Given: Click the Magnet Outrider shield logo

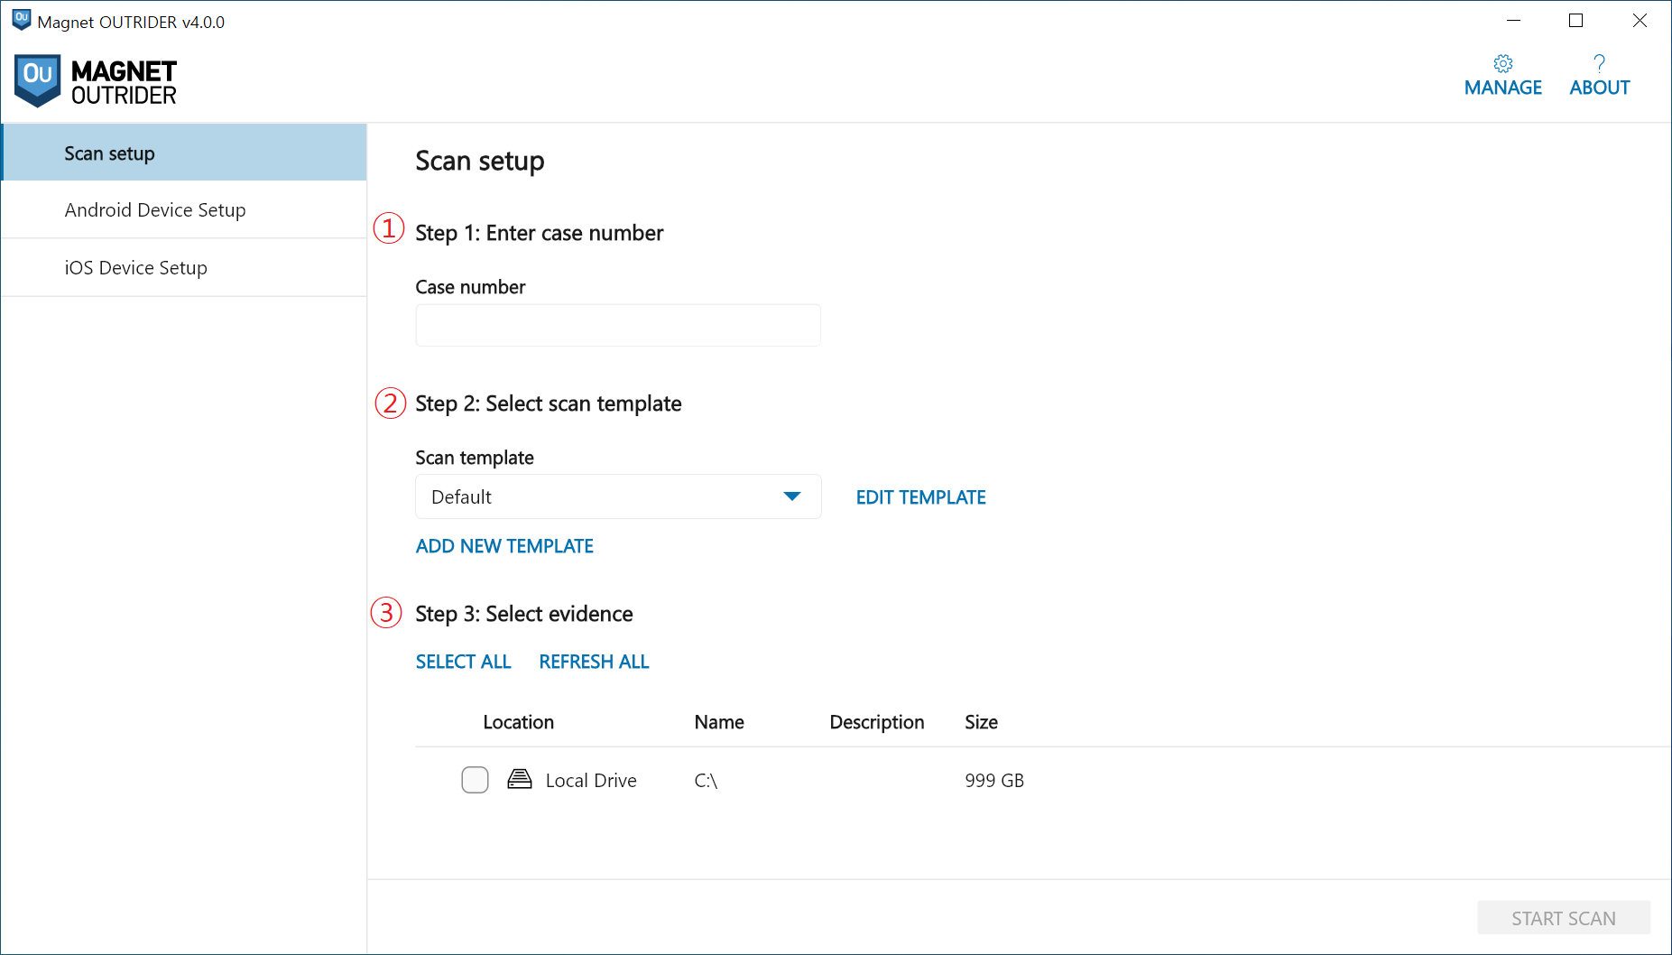Looking at the screenshot, I should (37, 80).
